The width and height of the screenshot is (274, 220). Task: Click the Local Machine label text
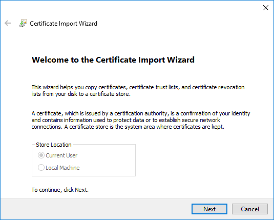(x=62, y=168)
